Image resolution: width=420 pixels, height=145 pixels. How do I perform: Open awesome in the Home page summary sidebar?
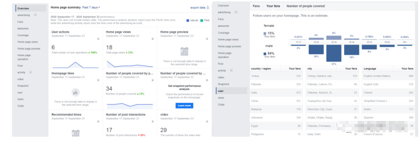point(23,29)
